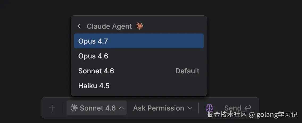Click the Default label on the Sonnet row
Screen dimensions: 302x123
(x=187, y=71)
